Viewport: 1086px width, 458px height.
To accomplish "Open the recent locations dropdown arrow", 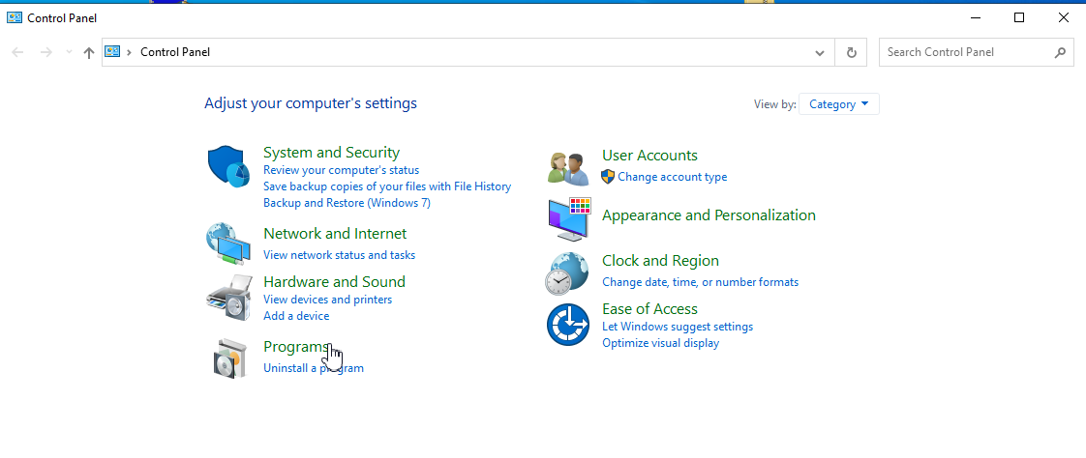I will 69,52.
